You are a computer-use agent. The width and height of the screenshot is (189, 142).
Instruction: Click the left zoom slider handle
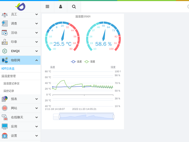click(x=59, y=117)
